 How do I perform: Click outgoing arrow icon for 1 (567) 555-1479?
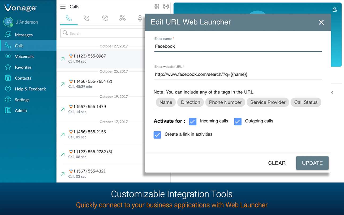tap(63, 109)
